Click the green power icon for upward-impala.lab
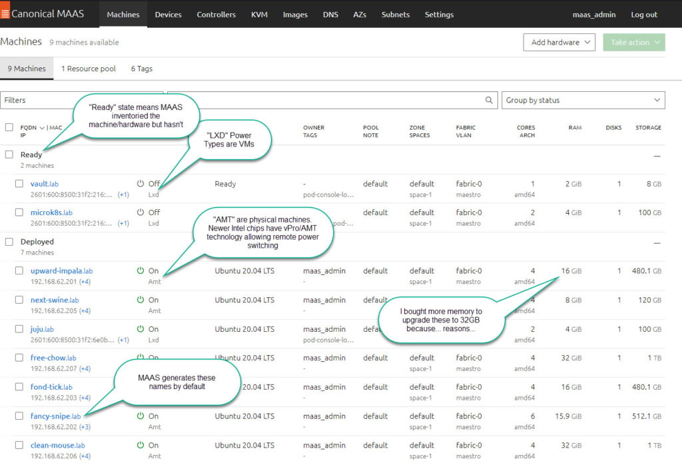This screenshot has height=467, width=682. [x=140, y=270]
